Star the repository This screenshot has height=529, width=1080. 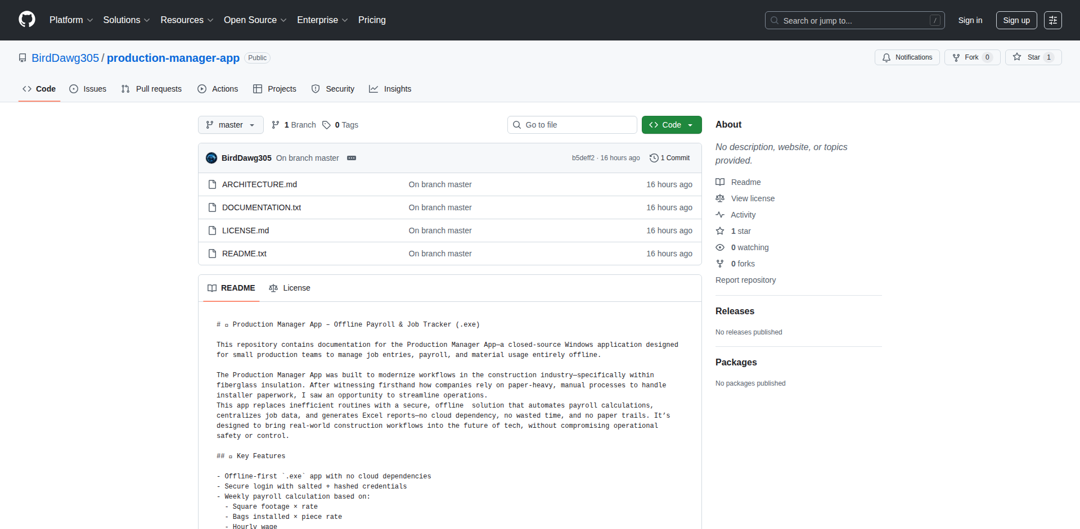pyautogui.click(x=1033, y=57)
